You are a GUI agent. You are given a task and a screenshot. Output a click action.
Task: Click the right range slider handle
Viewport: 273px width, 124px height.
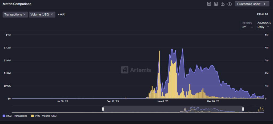tap(243, 109)
